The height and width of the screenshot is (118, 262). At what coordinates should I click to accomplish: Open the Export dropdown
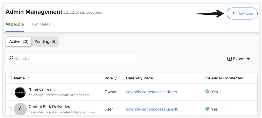click(239, 59)
